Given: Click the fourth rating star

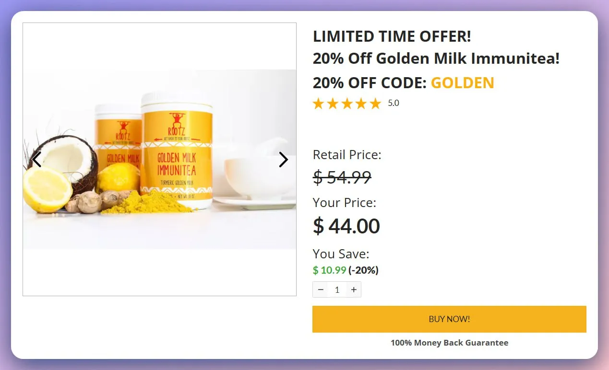Looking at the screenshot, I should point(361,104).
